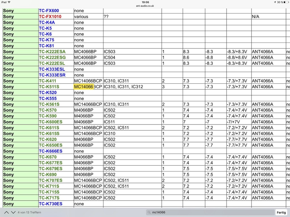Open the TC-K666ES model link
Image resolution: width=290 pixels, height=217 pixels.
tap(50, 151)
